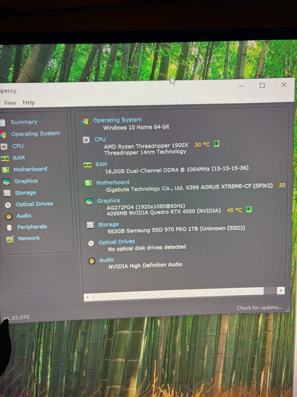Select RAM in the sidebar
This screenshot has width=297, height=397.
tap(19, 158)
